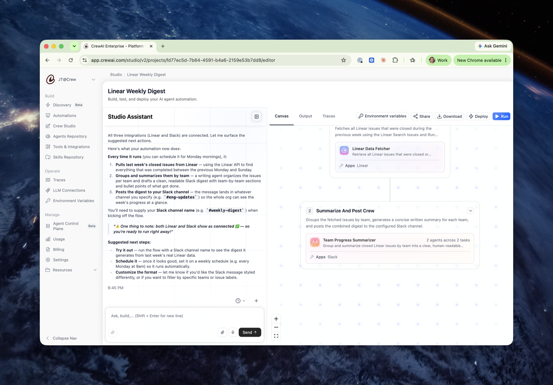Open Environment variables button in toolbar

pyautogui.click(x=382, y=116)
